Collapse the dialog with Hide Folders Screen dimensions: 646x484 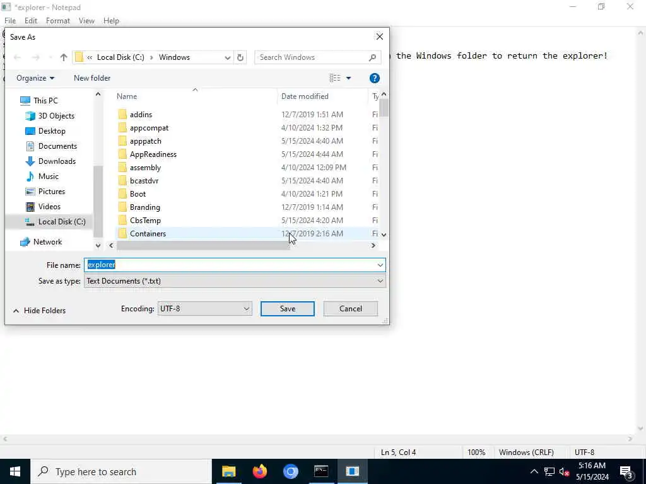pyautogui.click(x=40, y=311)
